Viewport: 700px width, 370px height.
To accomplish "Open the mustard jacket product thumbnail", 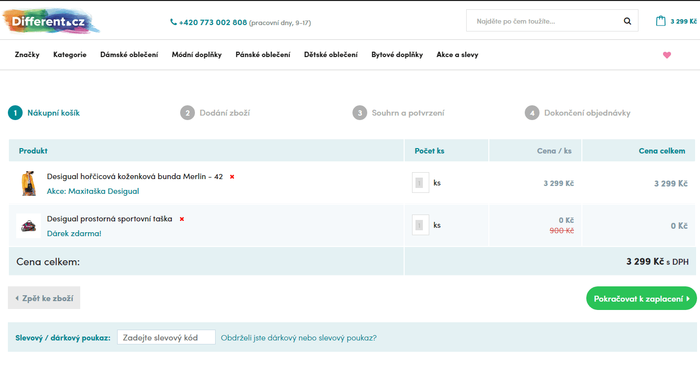I will coord(29,184).
